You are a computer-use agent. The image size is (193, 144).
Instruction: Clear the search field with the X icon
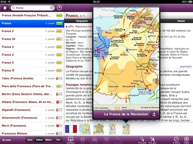[52, 8]
